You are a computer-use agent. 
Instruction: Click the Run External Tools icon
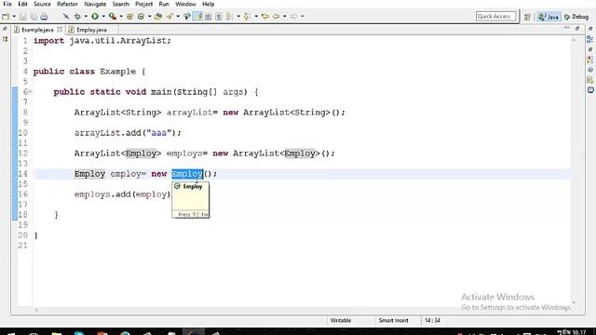pos(113,17)
